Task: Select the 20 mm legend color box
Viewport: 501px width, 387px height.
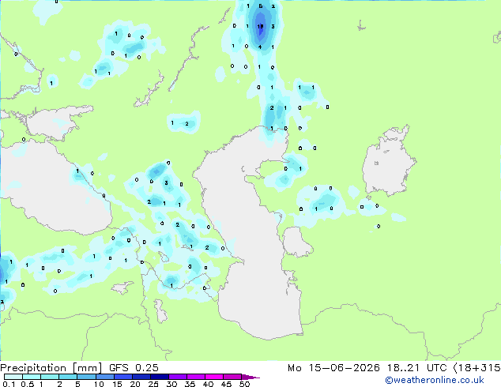Action: coord(141,377)
